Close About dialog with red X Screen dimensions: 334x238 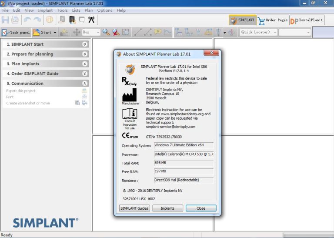(211, 53)
